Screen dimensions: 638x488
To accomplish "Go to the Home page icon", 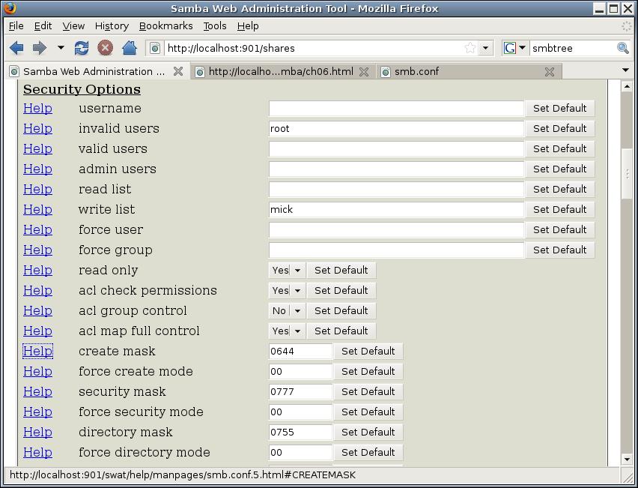I will click(x=129, y=48).
